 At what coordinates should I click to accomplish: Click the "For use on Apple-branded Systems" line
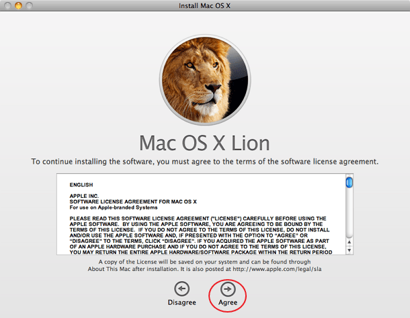(113, 207)
